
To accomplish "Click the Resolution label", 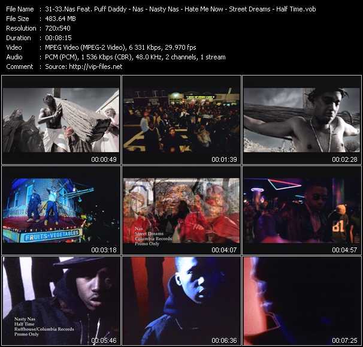I will [x=21, y=28].
